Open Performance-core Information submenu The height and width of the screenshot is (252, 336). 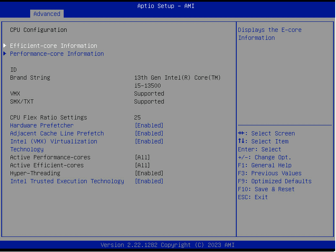(57, 54)
